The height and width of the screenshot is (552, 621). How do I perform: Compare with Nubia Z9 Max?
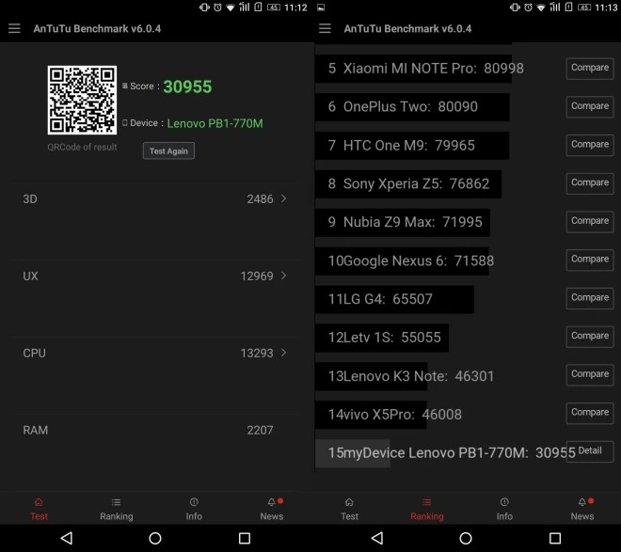point(590,221)
